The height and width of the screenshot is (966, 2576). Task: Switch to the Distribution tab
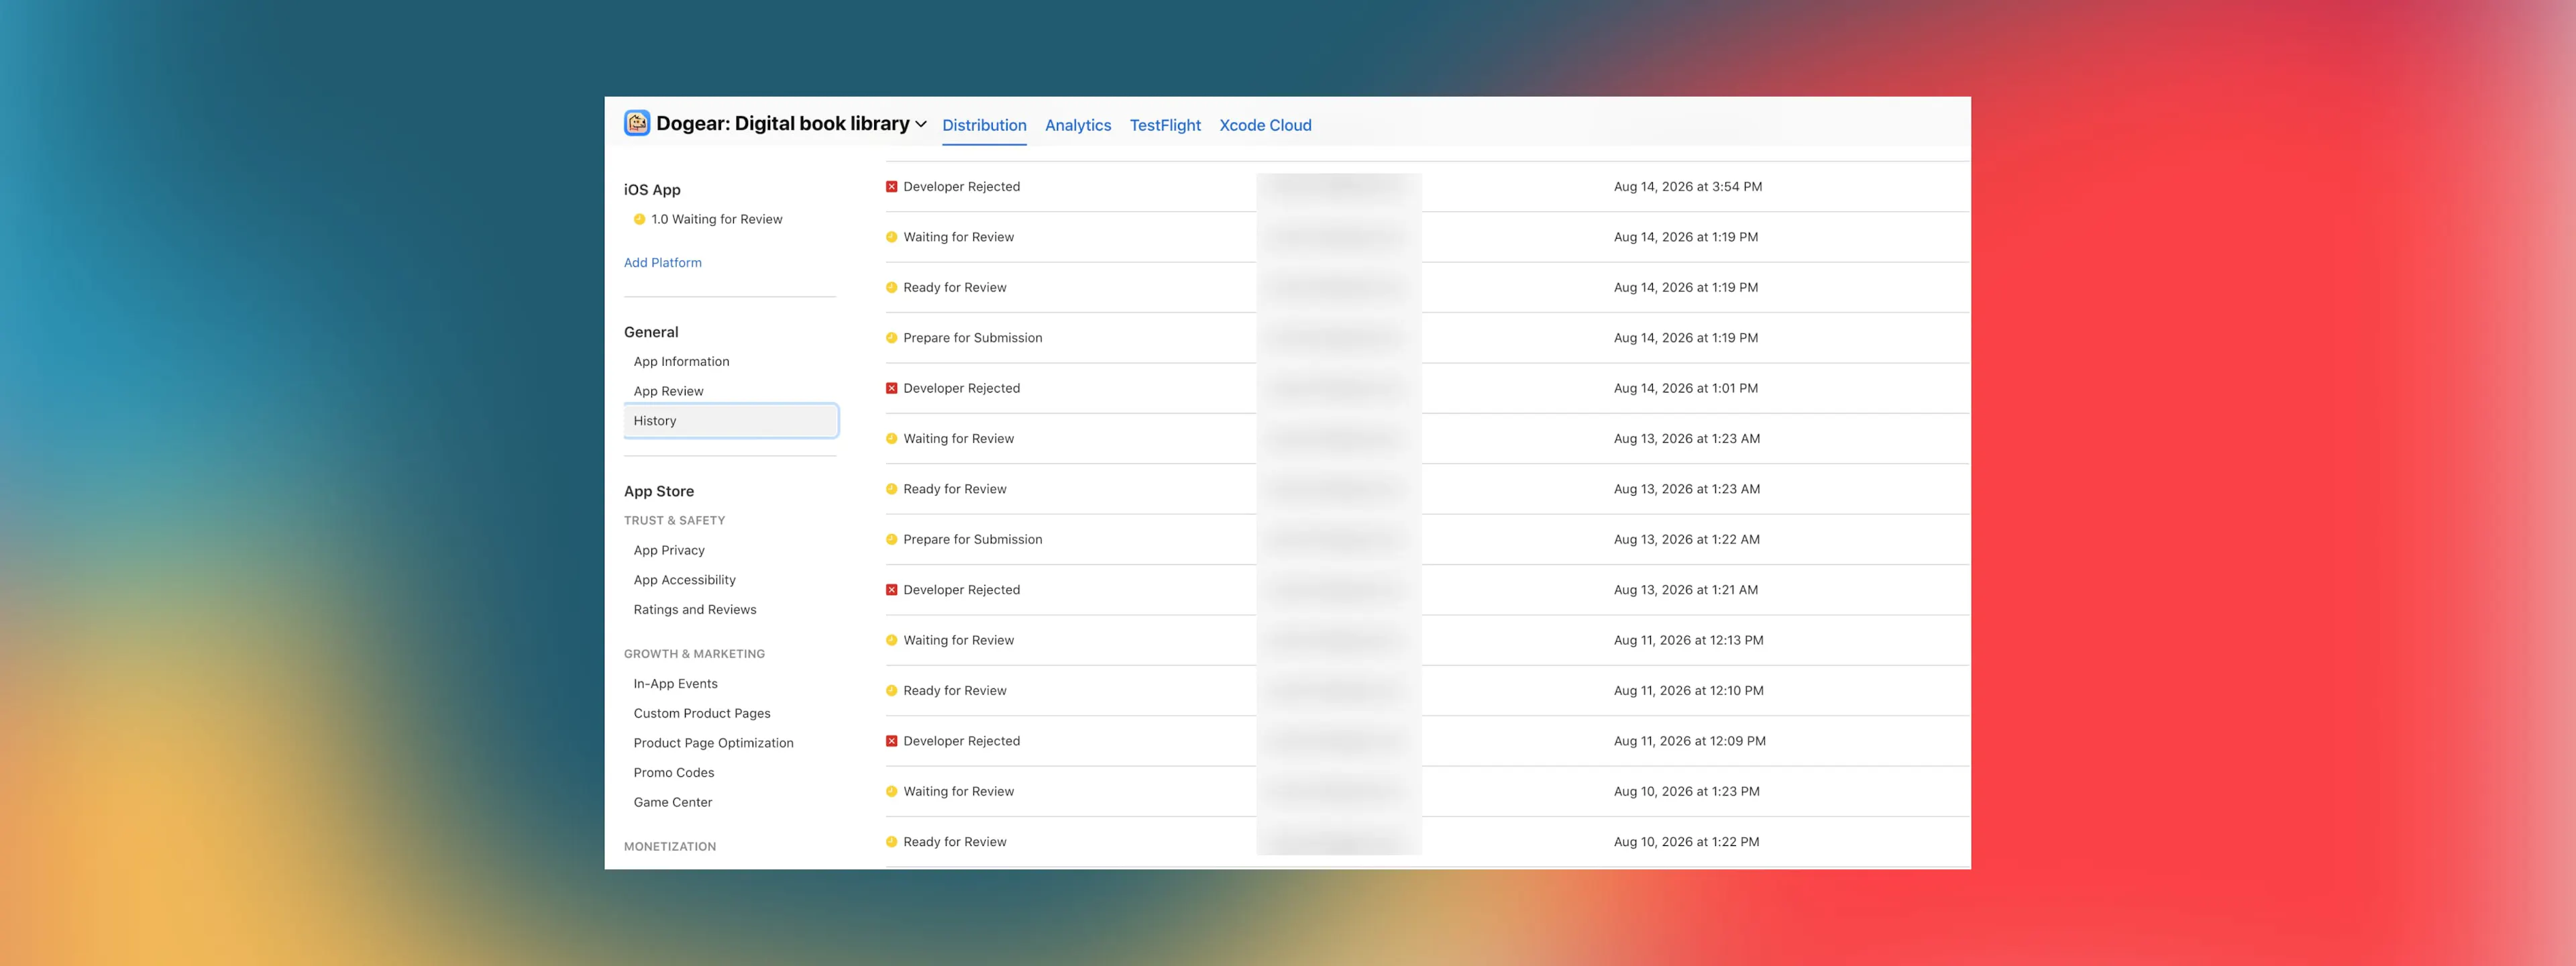(984, 125)
